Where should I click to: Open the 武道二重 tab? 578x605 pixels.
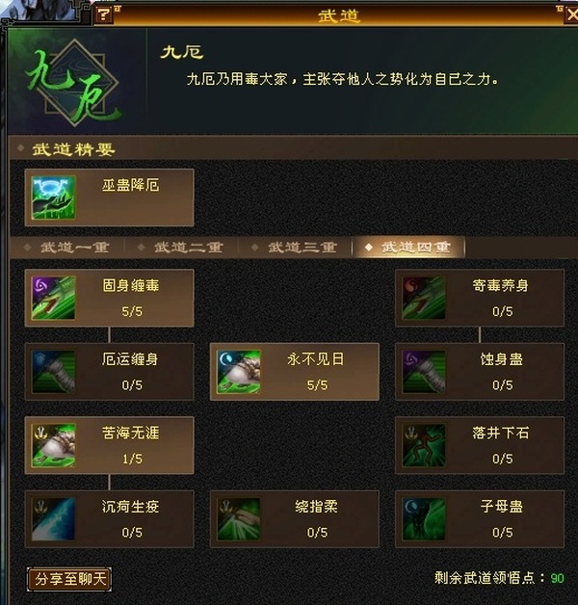(181, 248)
